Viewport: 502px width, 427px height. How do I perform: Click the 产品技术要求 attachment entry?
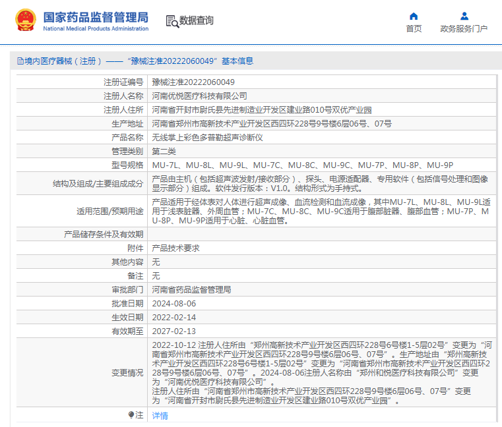(176, 248)
